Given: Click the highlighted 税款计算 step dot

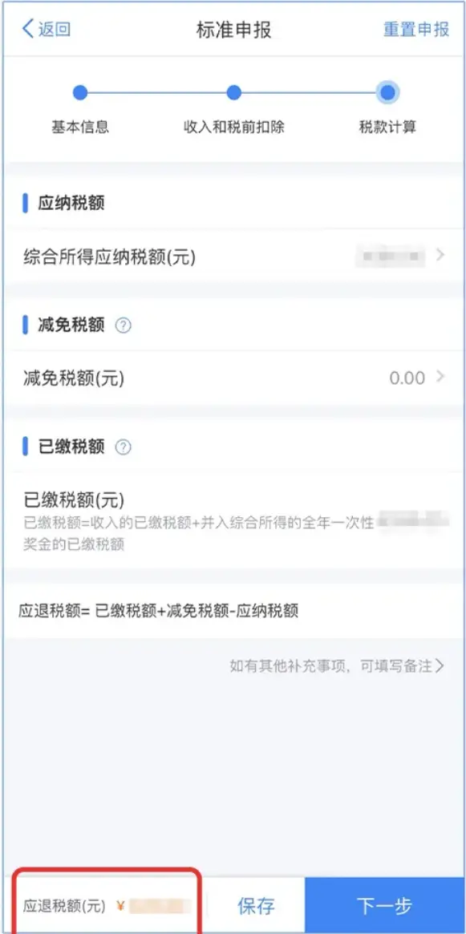Looking at the screenshot, I should point(387,91).
